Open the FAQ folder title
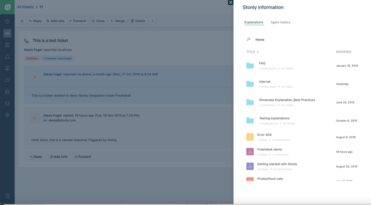This screenshot has height=205, width=371. pyautogui.click(x=262, y=63)
